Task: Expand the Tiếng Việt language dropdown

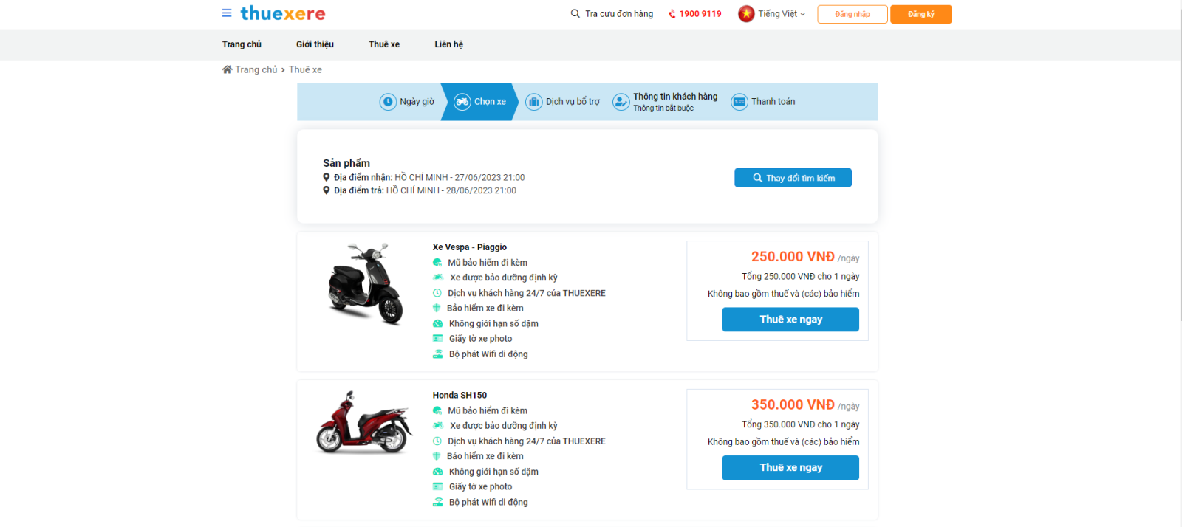Action: [782, 14]
